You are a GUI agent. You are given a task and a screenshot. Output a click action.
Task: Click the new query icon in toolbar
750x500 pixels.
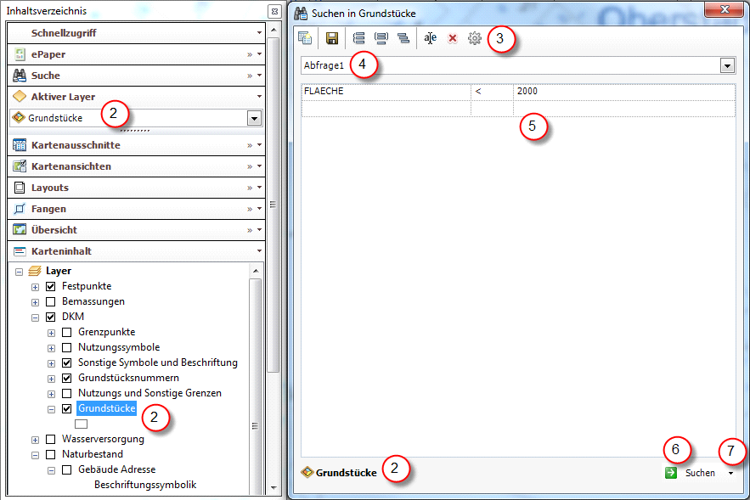click(305, 38)
